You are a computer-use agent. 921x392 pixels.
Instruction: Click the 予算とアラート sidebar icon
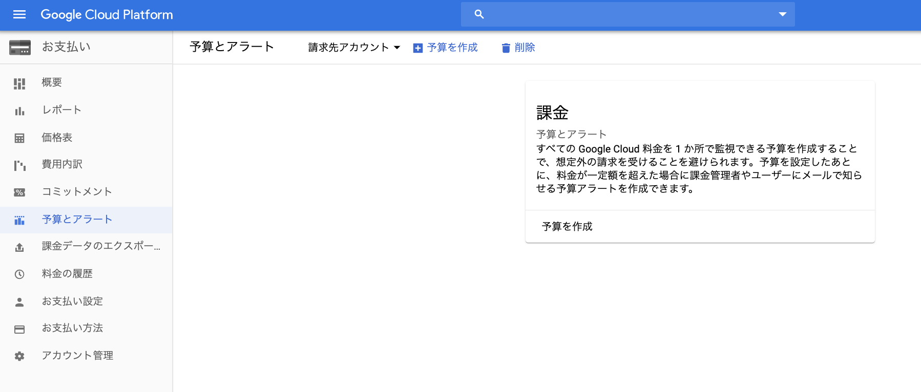tap(19, 220)
